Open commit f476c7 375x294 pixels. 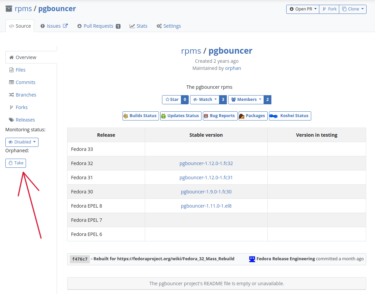(80, 259)
